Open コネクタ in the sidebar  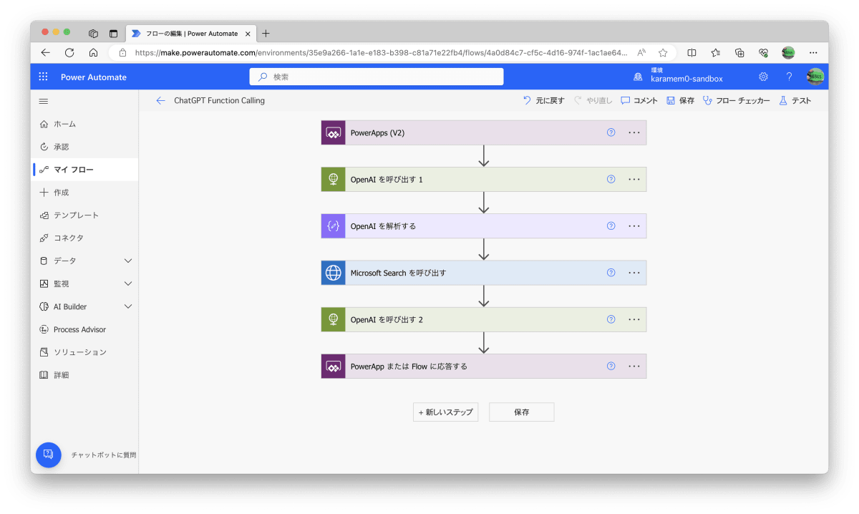pos(84,238)
